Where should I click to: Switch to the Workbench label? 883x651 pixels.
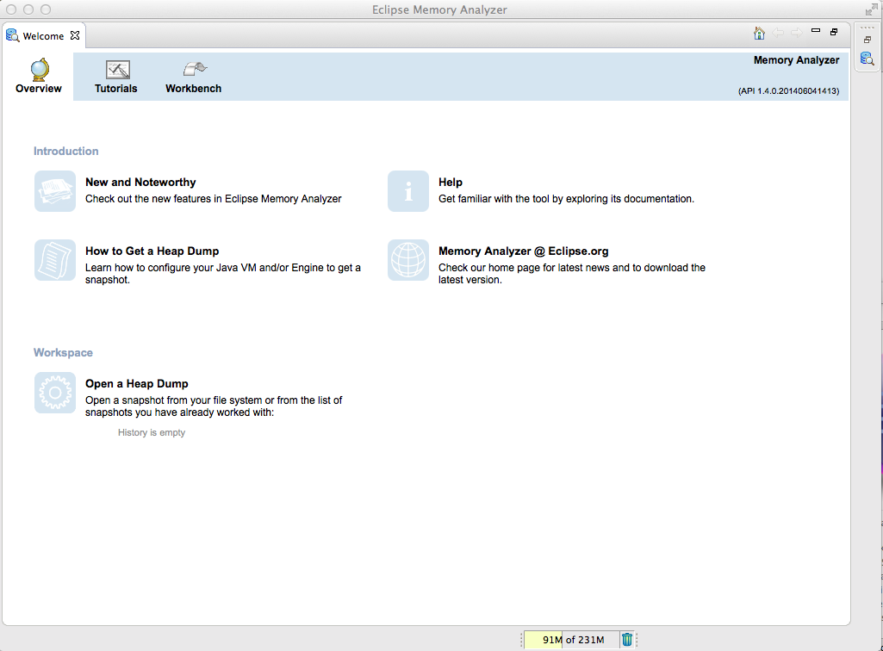coord(193,89)
